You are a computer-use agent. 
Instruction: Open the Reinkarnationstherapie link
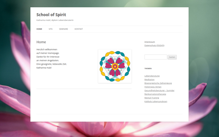[x=155, y=94]
